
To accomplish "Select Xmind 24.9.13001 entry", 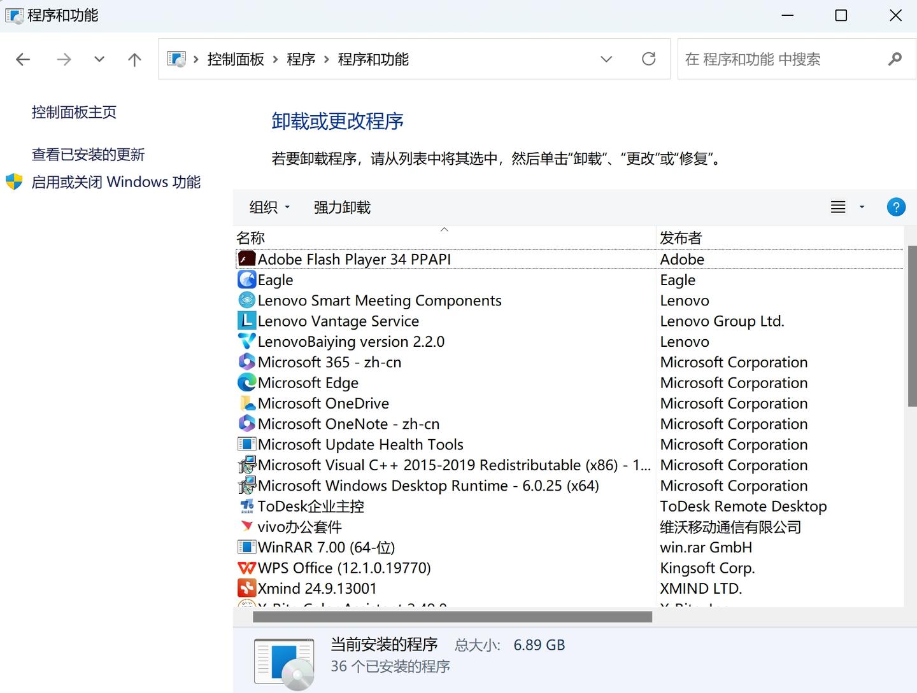I will [x=317, y=588].
